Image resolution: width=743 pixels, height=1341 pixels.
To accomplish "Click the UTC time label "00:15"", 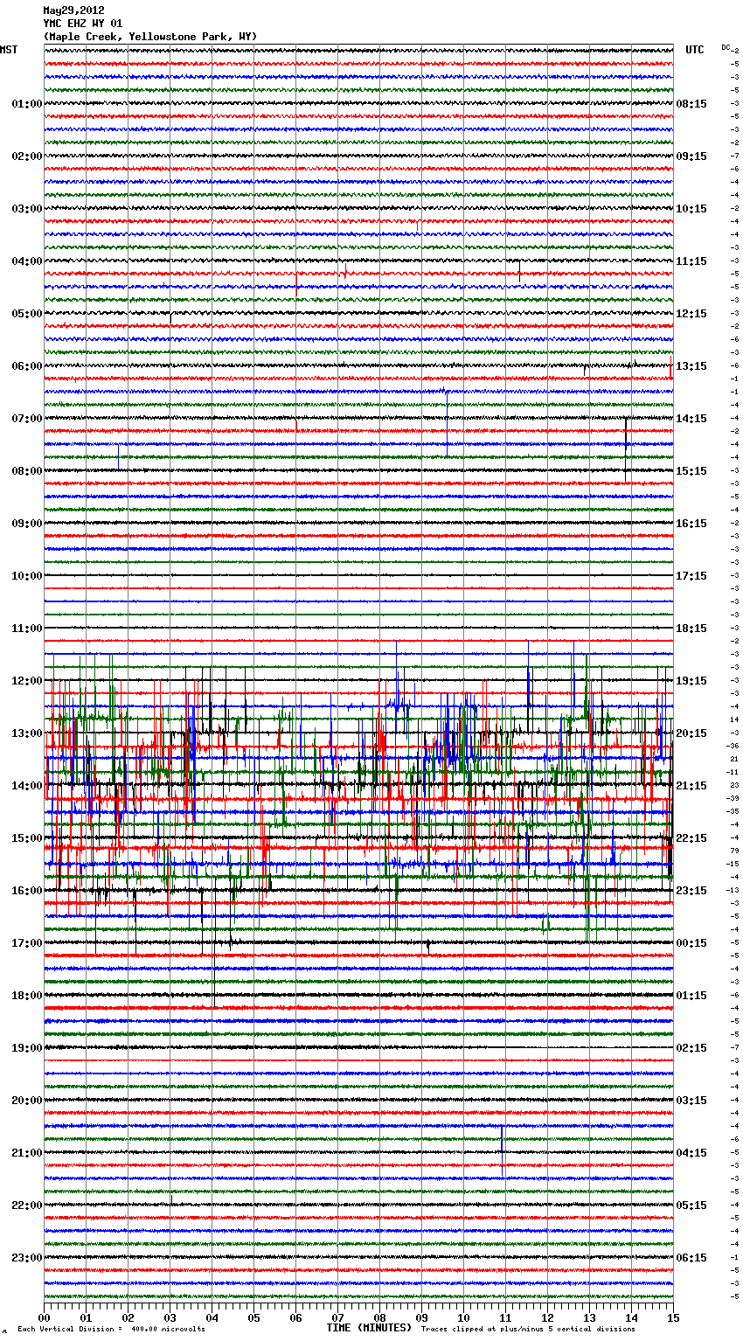I will click(691, 943).
